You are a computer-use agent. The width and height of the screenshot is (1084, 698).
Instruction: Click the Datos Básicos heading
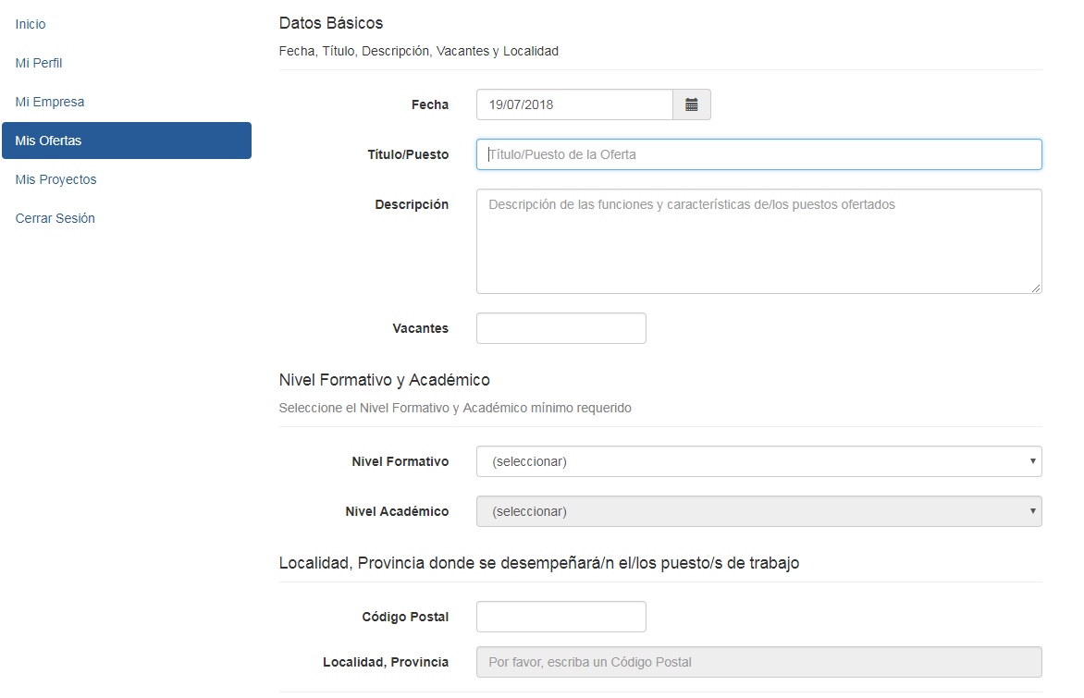tap(331, 23)
